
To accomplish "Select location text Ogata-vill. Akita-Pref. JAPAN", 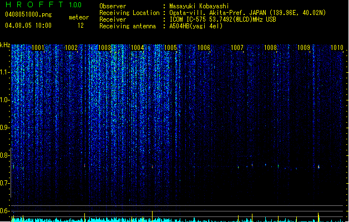I will 218,13.
